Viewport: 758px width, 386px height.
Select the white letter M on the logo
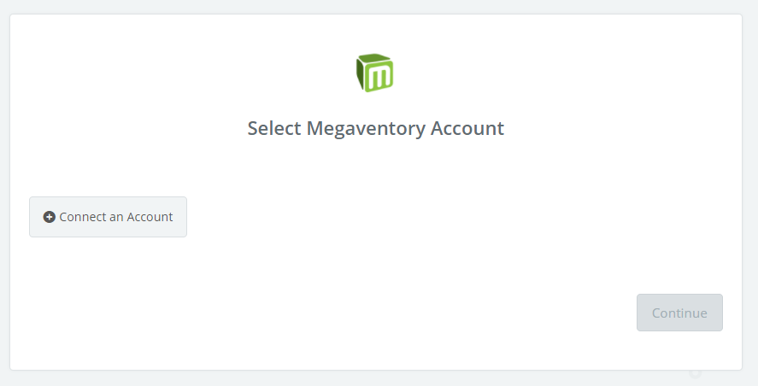click(x=379, y=76)
